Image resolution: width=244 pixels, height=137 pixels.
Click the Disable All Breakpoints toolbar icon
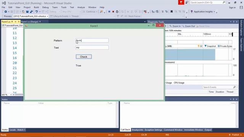pos(145,12)
